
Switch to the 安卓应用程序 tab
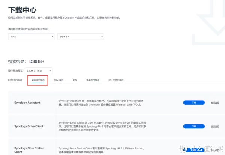pyautogui.click(x=93, y=80)
